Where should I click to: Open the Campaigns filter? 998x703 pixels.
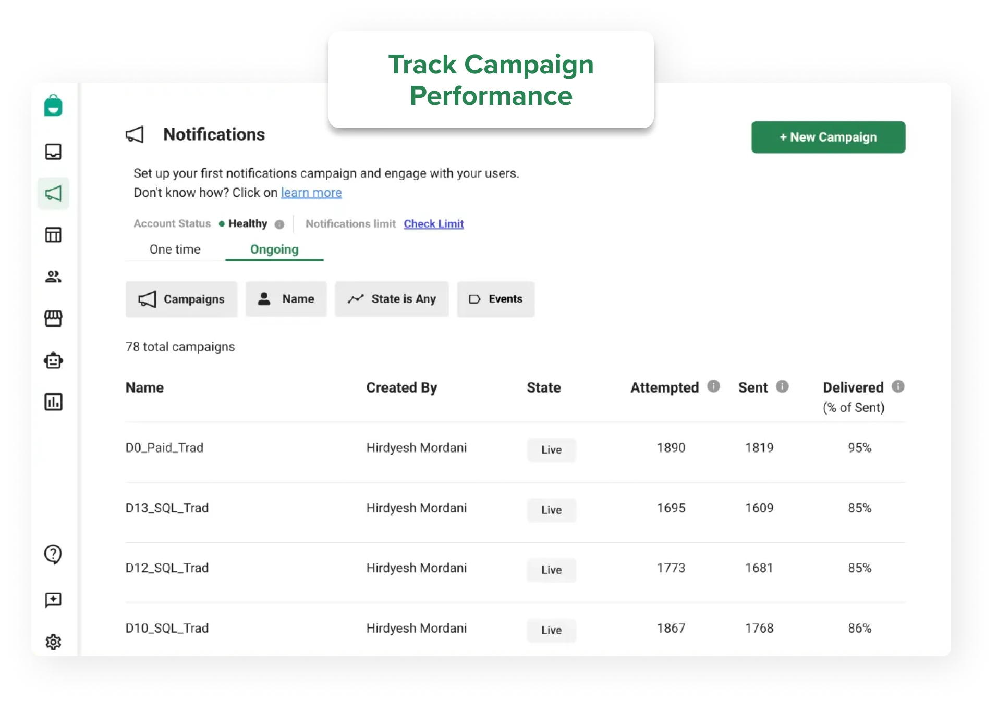point(181,299)
